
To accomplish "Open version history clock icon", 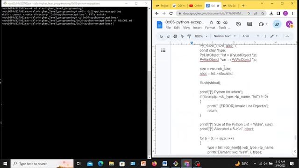I will (238, 24).
